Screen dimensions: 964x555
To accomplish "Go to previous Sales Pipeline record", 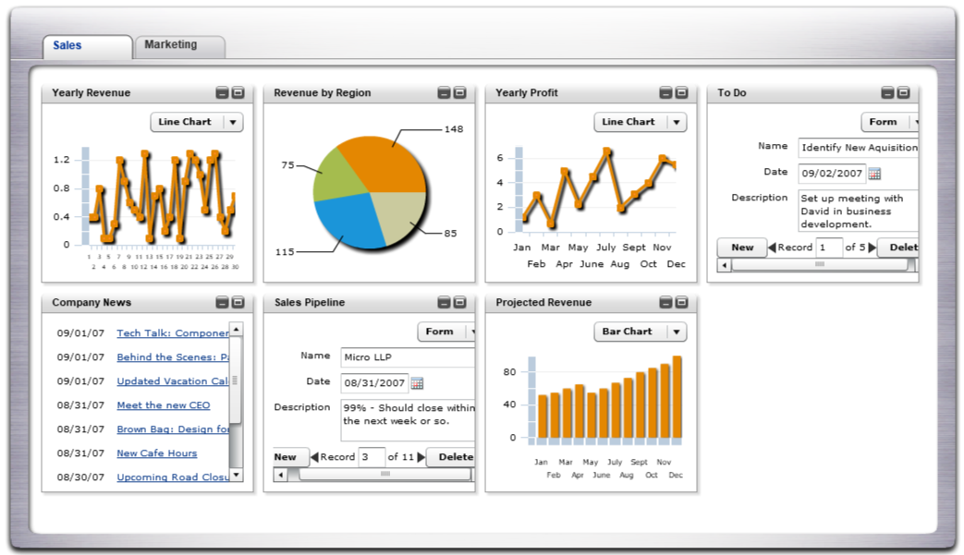I will 315,457.
